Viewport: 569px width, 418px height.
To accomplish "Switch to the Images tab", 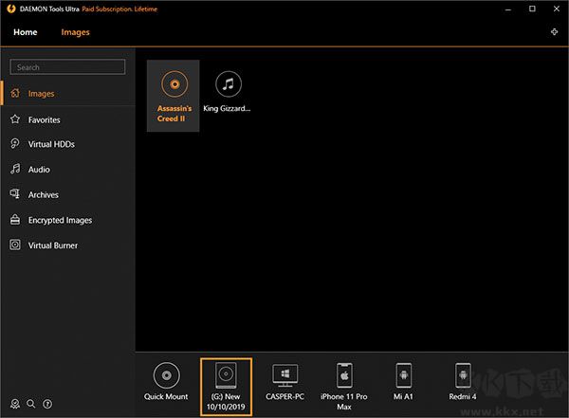I will [x=76, y=32].
